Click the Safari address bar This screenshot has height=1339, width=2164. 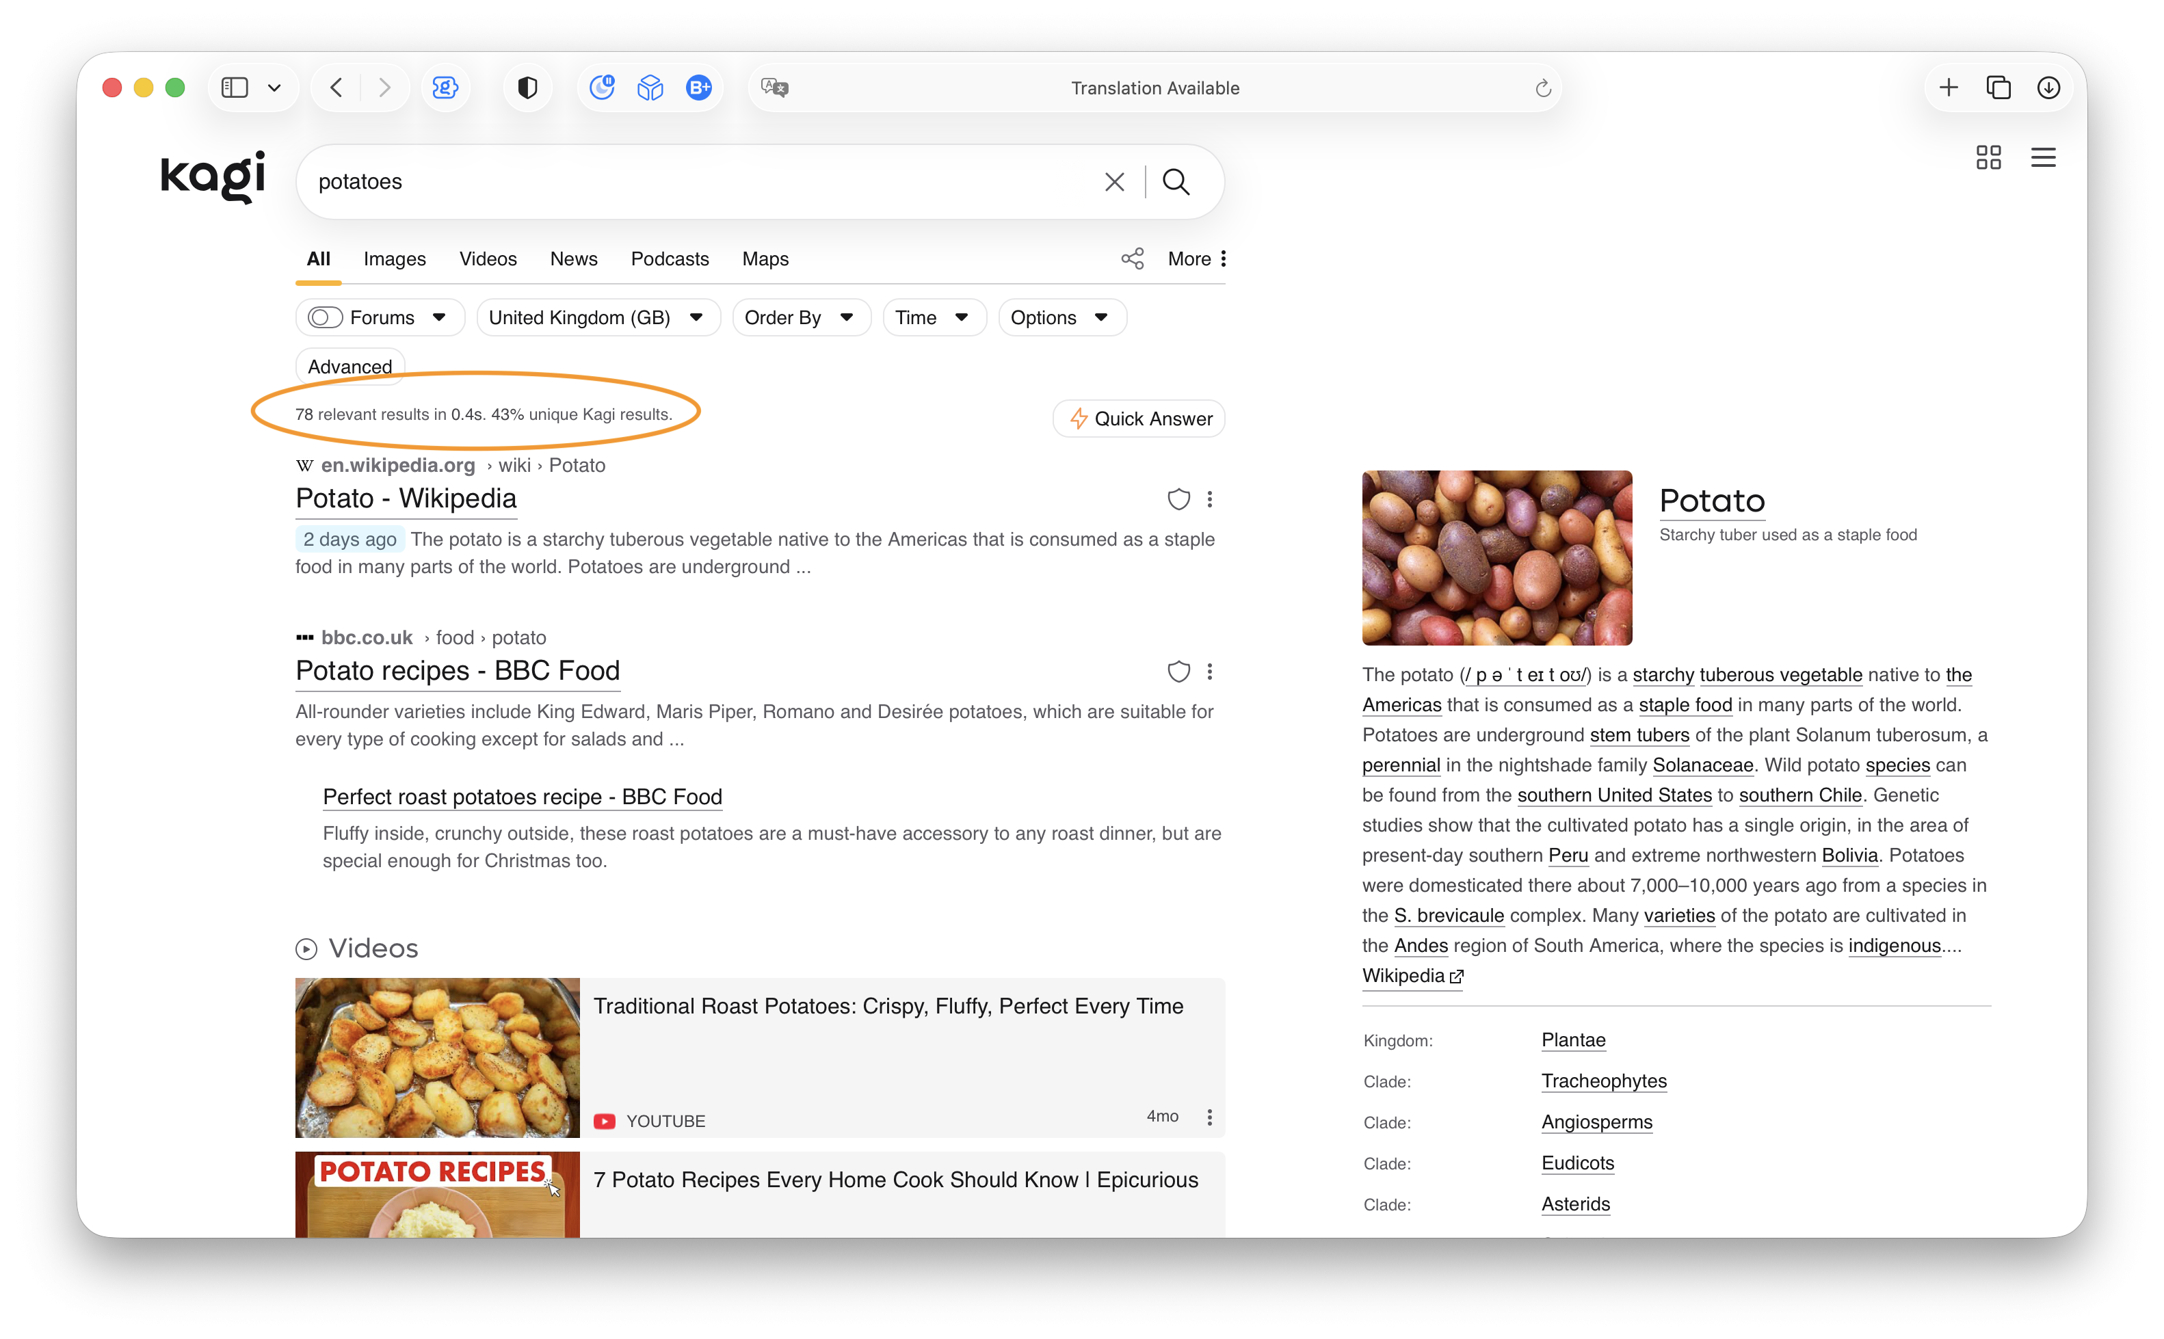[x=1154, y=88]
